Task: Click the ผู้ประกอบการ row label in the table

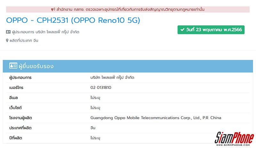Action: 20,78
